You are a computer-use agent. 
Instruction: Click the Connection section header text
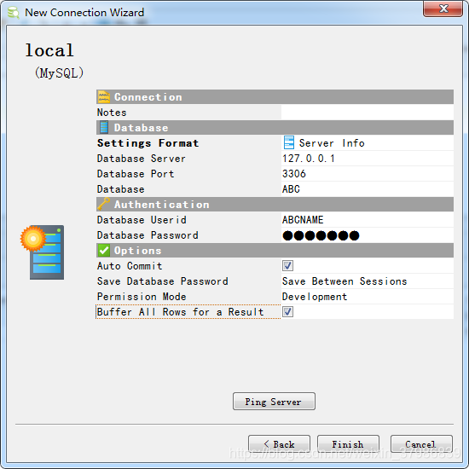click(x=148, y=97)
